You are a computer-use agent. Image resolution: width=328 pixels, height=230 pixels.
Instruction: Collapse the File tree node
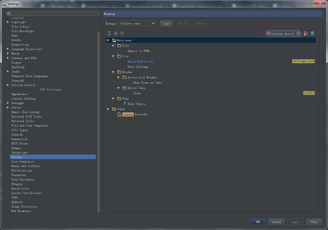(x=113, y=46)
